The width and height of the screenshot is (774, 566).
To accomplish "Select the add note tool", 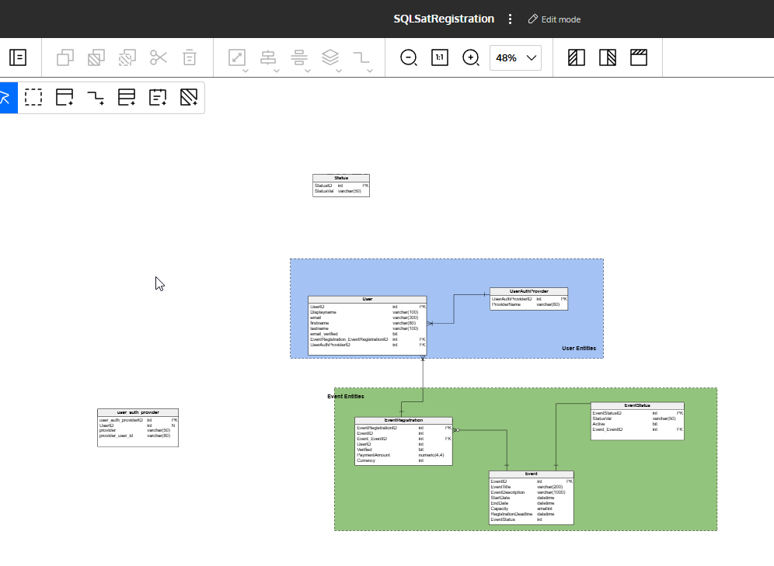I will pos(158,97).
